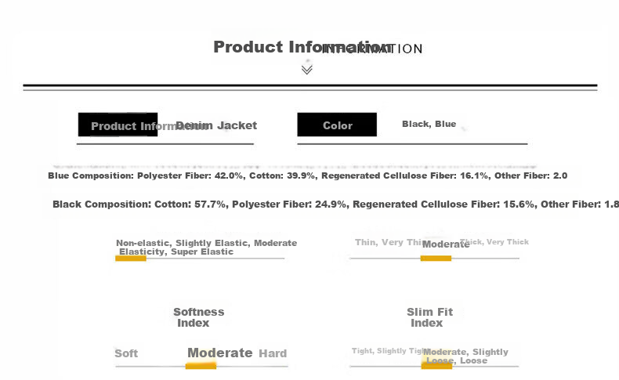Select Tight, Slightly Tight fit option
The image size is (619, 380).
pyautogui.click(x=386, y=351)
